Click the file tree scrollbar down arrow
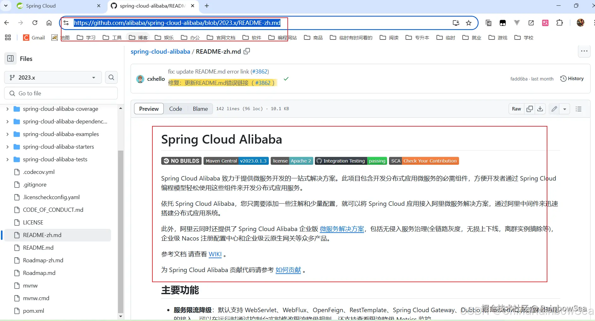The height and width of the screenshot is (321, 595). pos(121,316)
